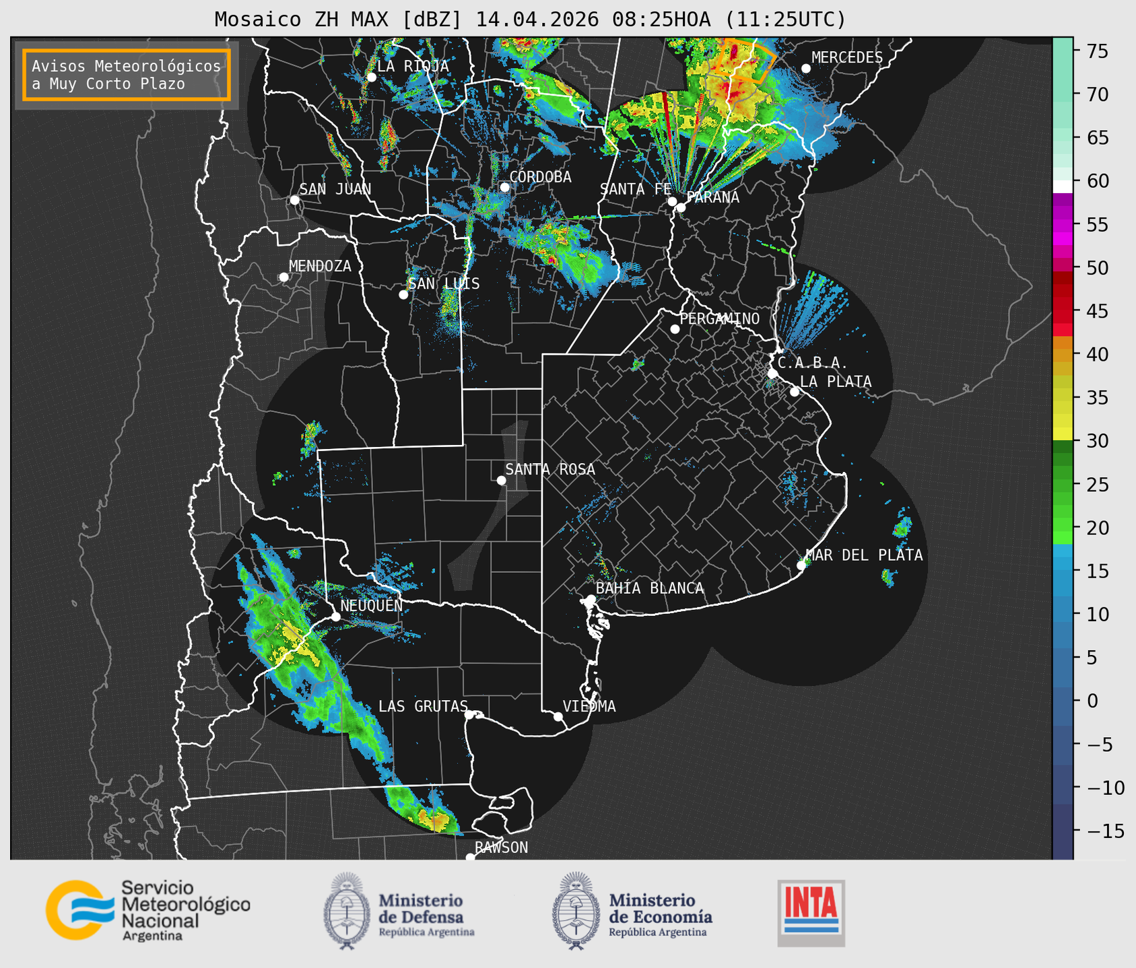The image size is (1136, 968).
Task: Click the Las Grutas city marker
Action: pos(469,714)
